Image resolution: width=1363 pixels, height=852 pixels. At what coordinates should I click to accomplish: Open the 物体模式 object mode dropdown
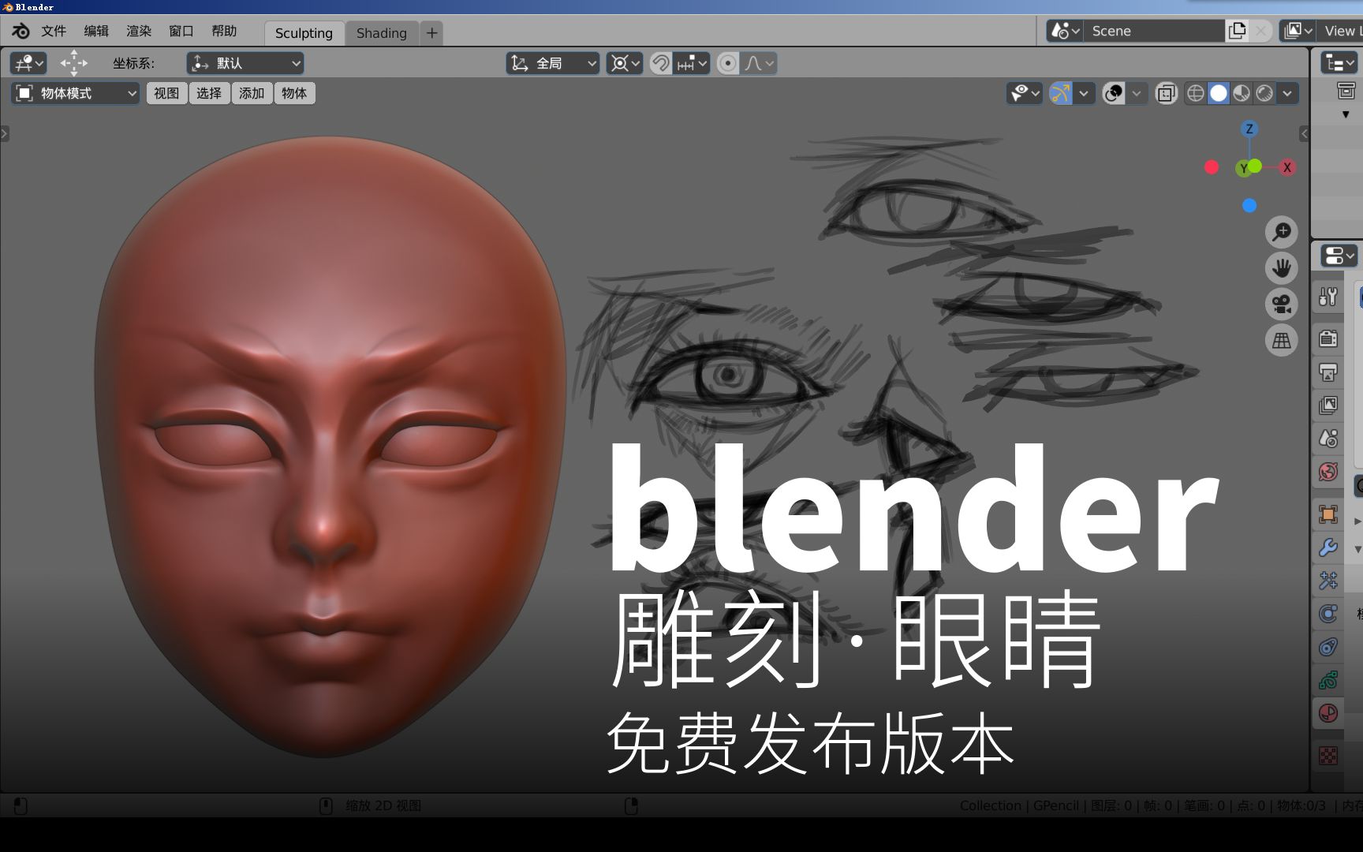pyautogui.click(x=76, y=93)
